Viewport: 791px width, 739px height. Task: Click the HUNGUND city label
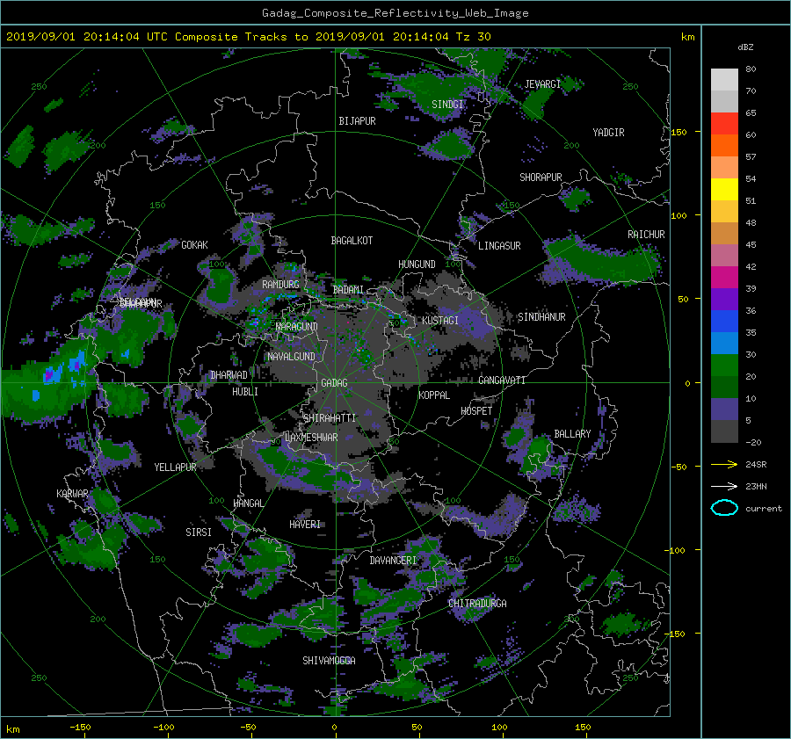click(x=417, y=264)
